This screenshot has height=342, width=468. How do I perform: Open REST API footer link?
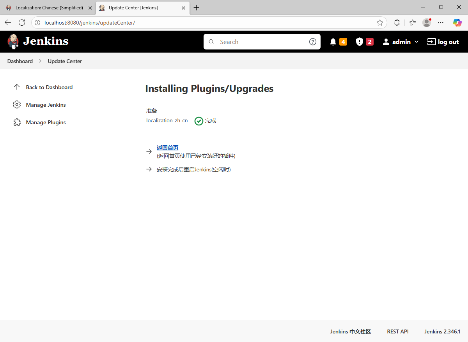(x=398, y=331)
